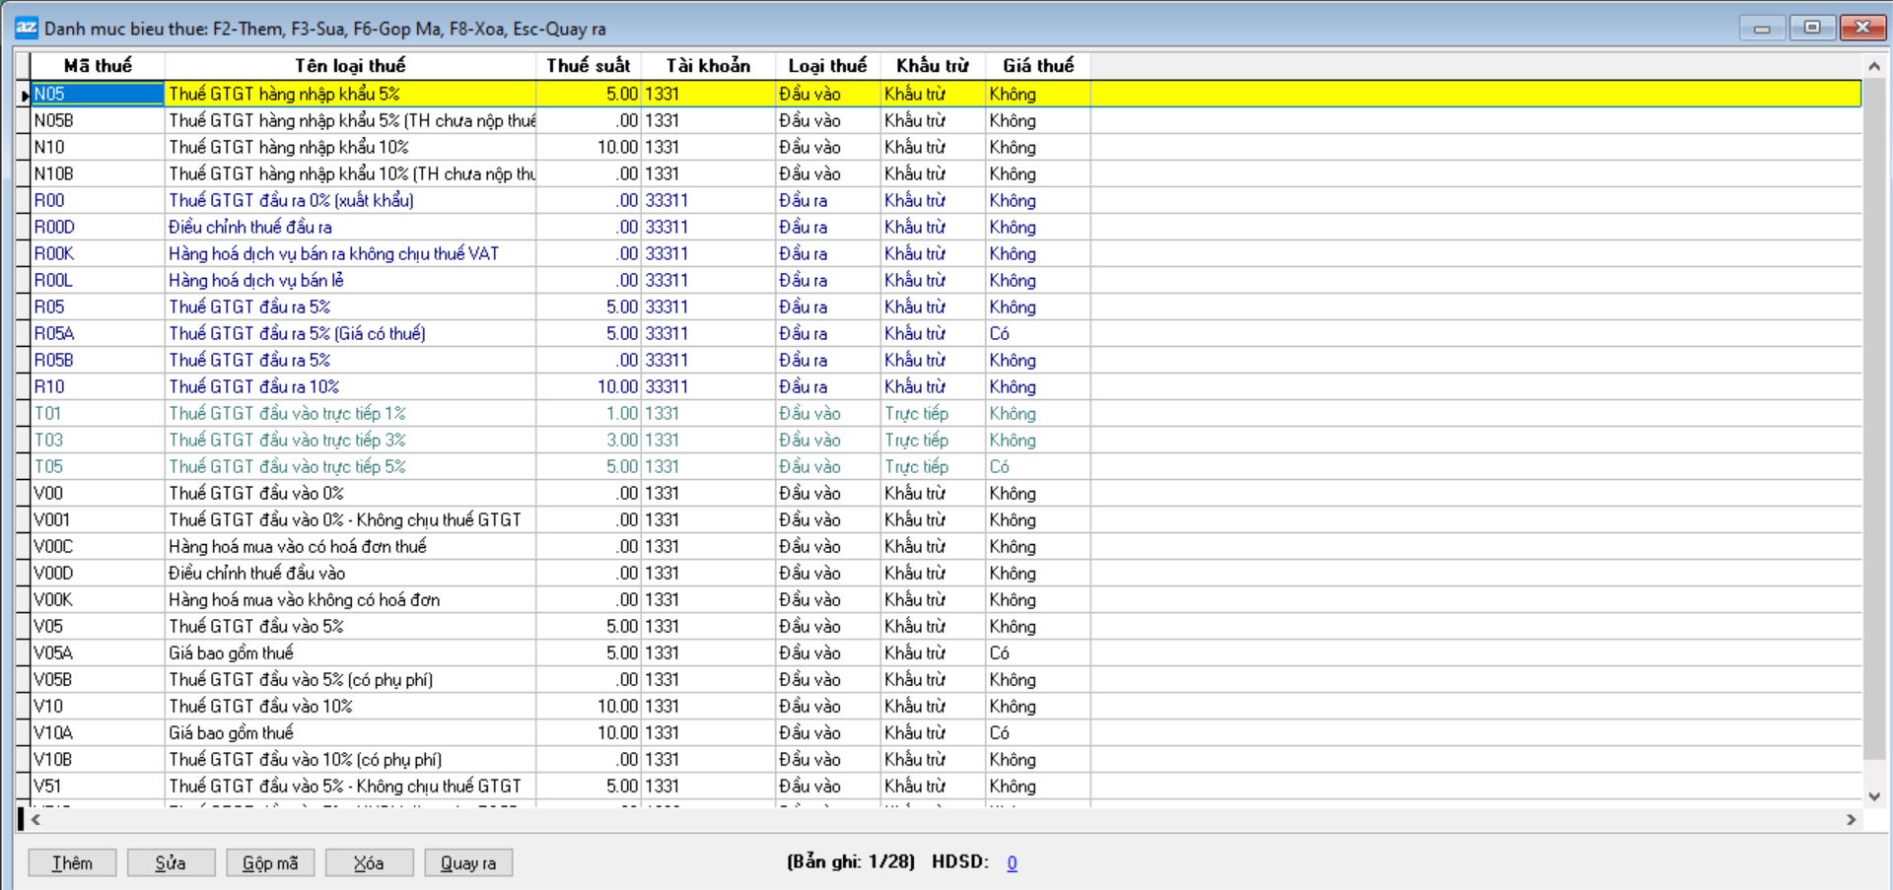Click the Thêm button
1893x890 pixels.
(72, 863)
